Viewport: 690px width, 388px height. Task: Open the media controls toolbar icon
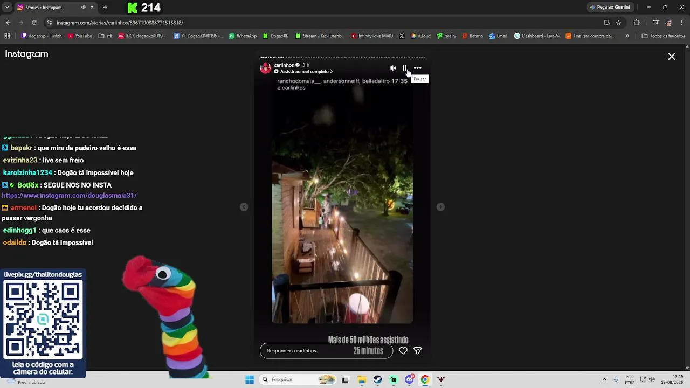coord(655,23)
